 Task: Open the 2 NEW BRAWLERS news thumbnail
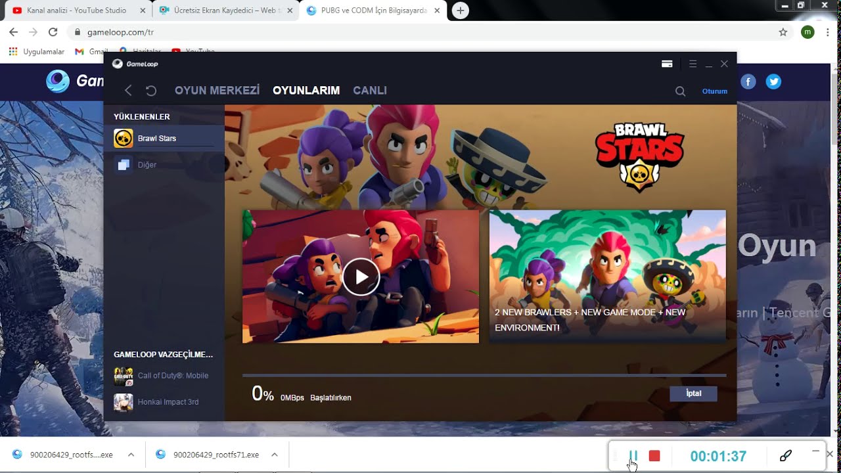[608, 276]
